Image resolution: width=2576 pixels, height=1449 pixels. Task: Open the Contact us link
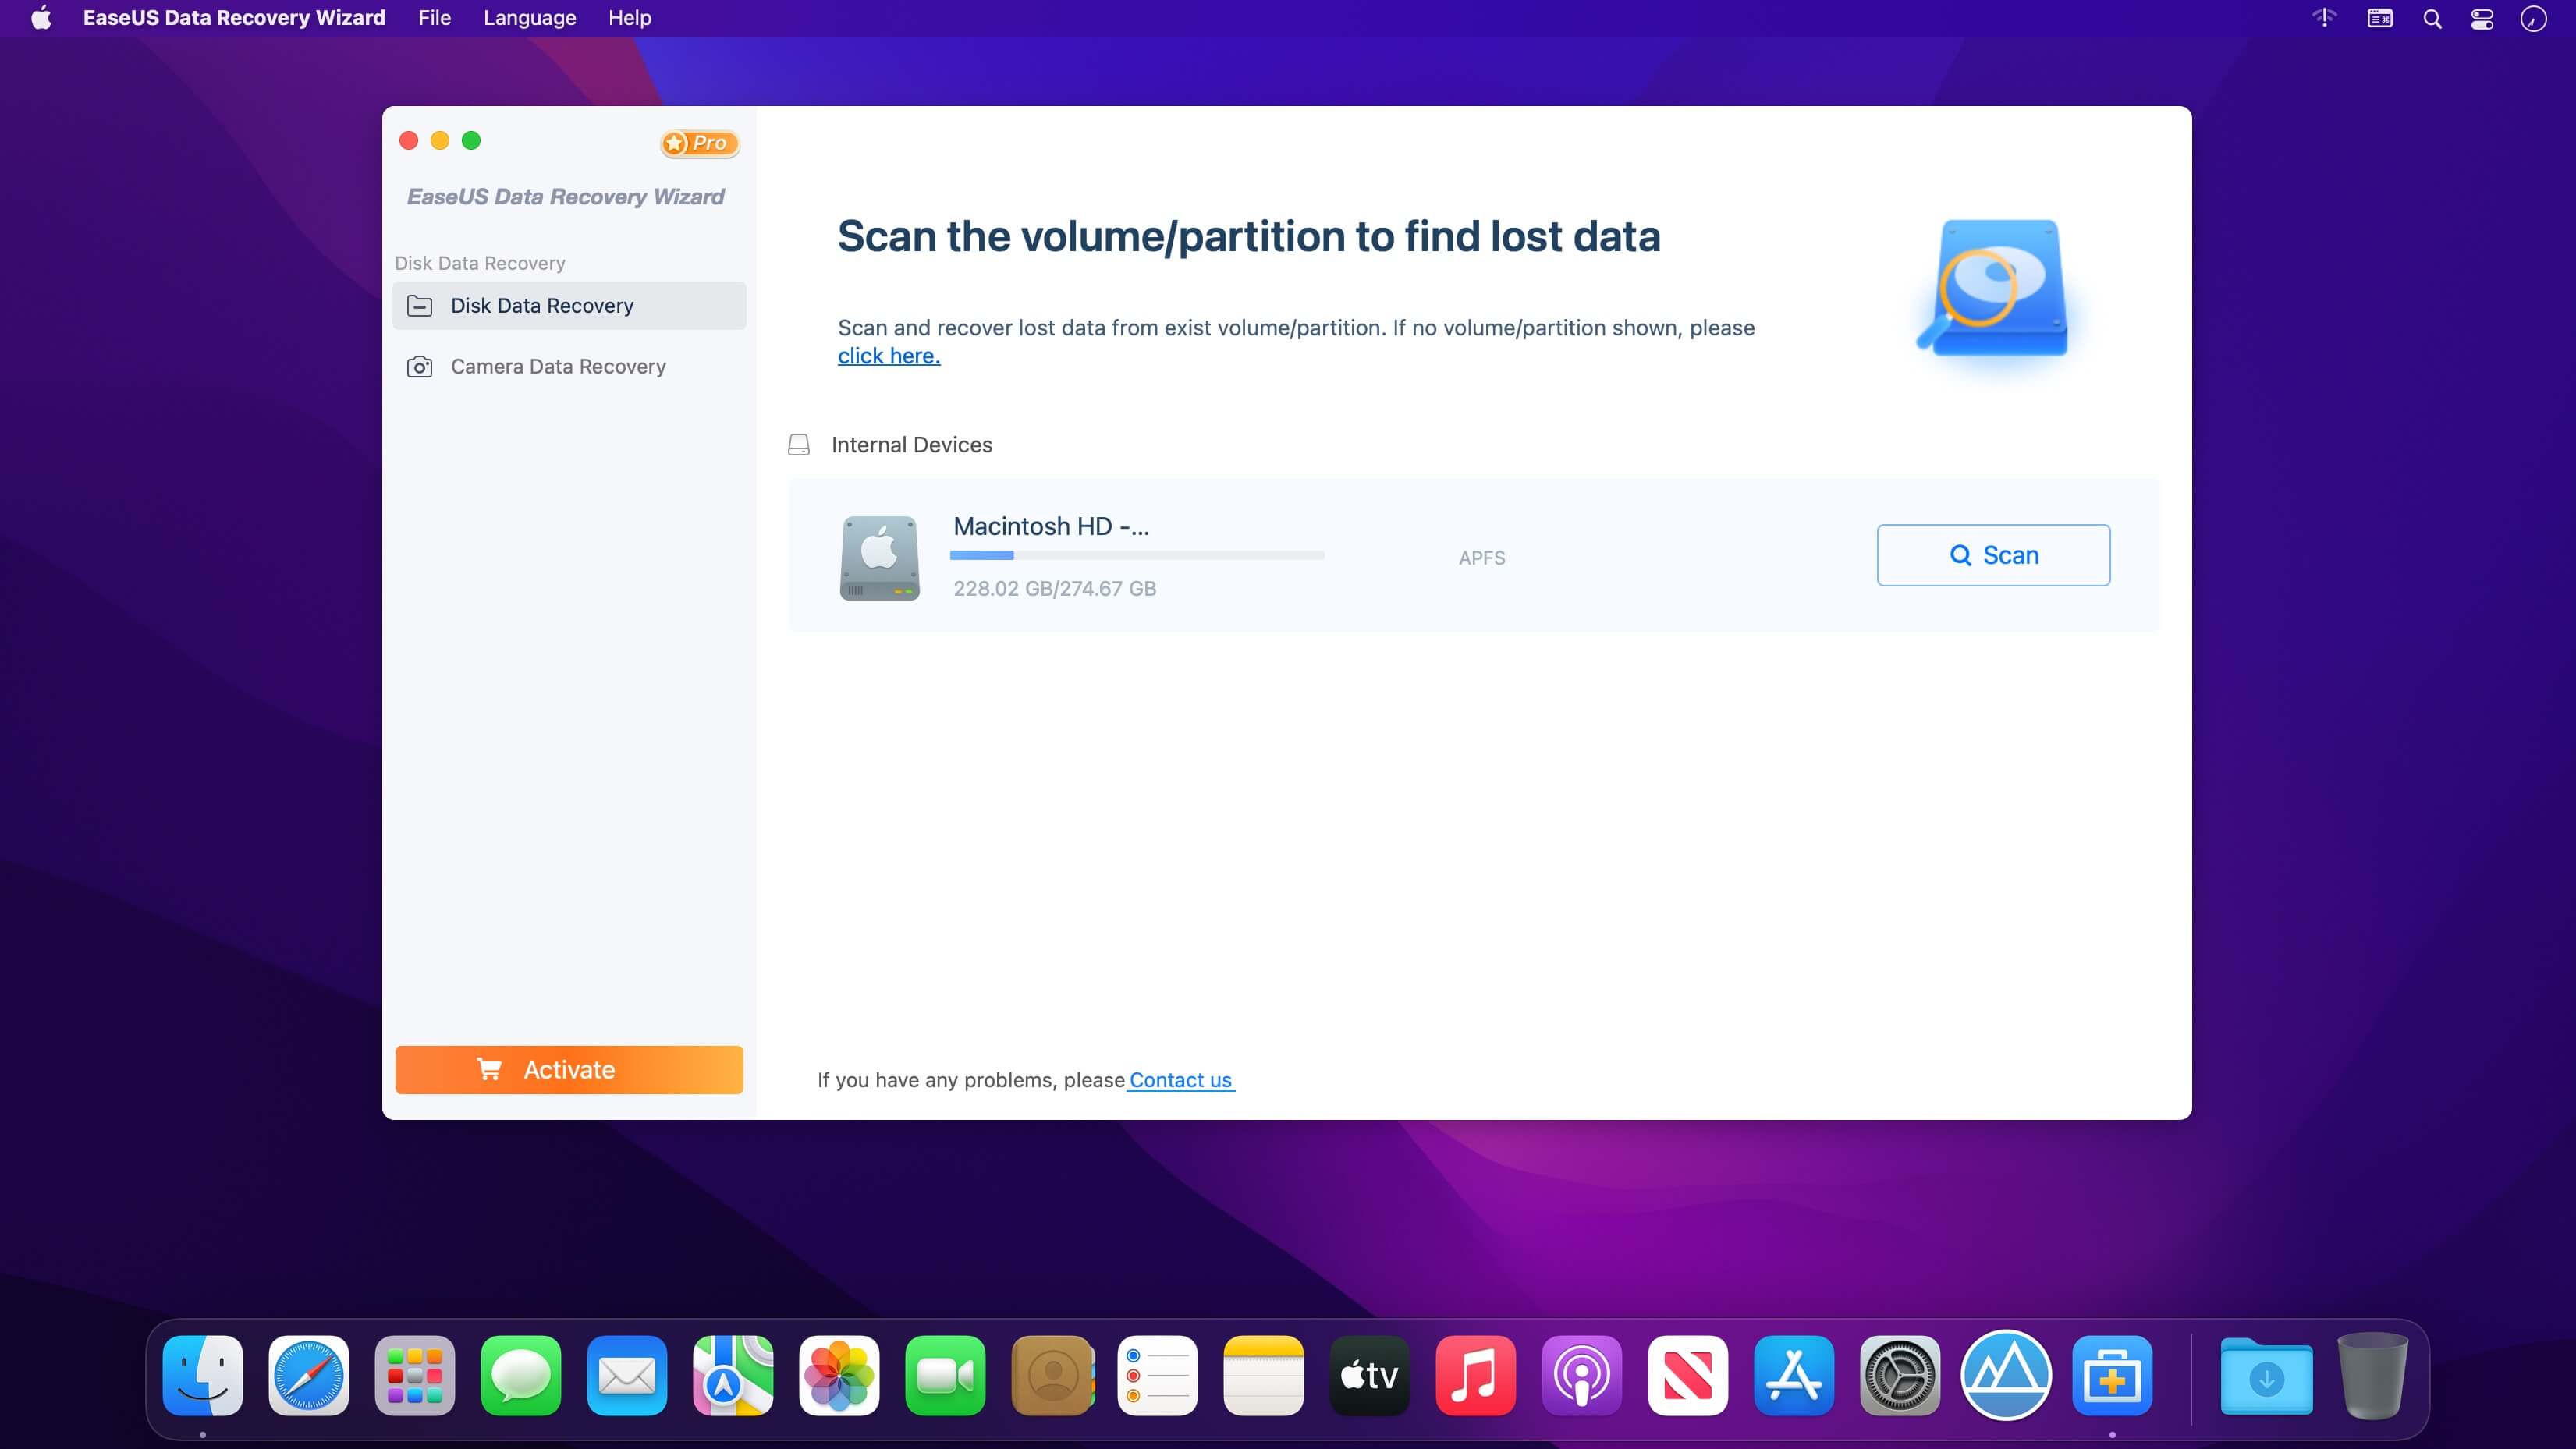click(x=1180, y=1080)
